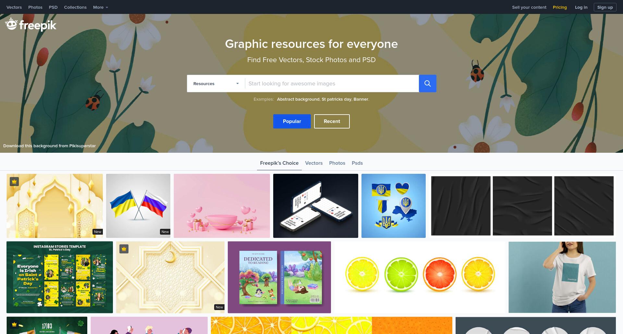Open the Pricing link
The image size is (623, 334).
[x=560, y=7]
